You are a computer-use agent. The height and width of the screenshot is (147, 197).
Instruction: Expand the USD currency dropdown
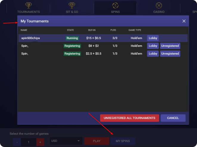[x=66, y=141]
